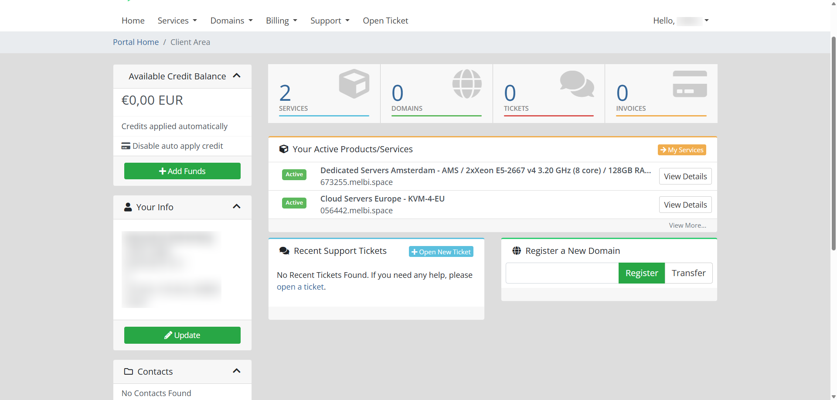Click the folder icon in Contacts header
Image resolution: width=837 pixels, height=400 pixels.
click(129, 371)
